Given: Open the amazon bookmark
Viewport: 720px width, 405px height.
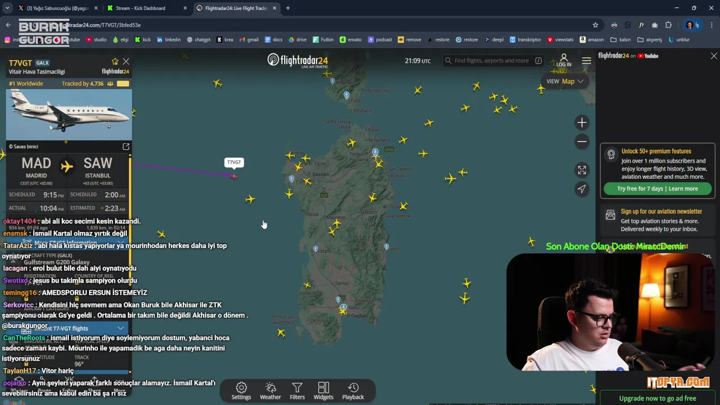Looking at the screenshot, I should point(591,39).
